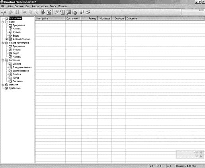Click the settings tools toolbar icon

tap(57, 12)
